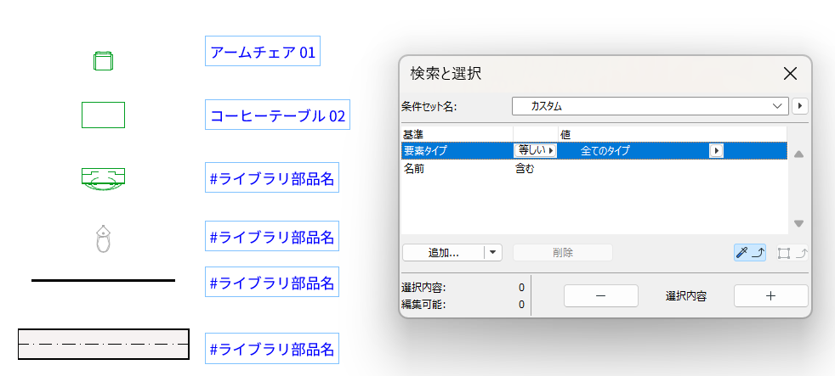Click the #ライブラリ部品名 label beside the sink object
This screenshot has width=835, height=376.
(272, 177)
